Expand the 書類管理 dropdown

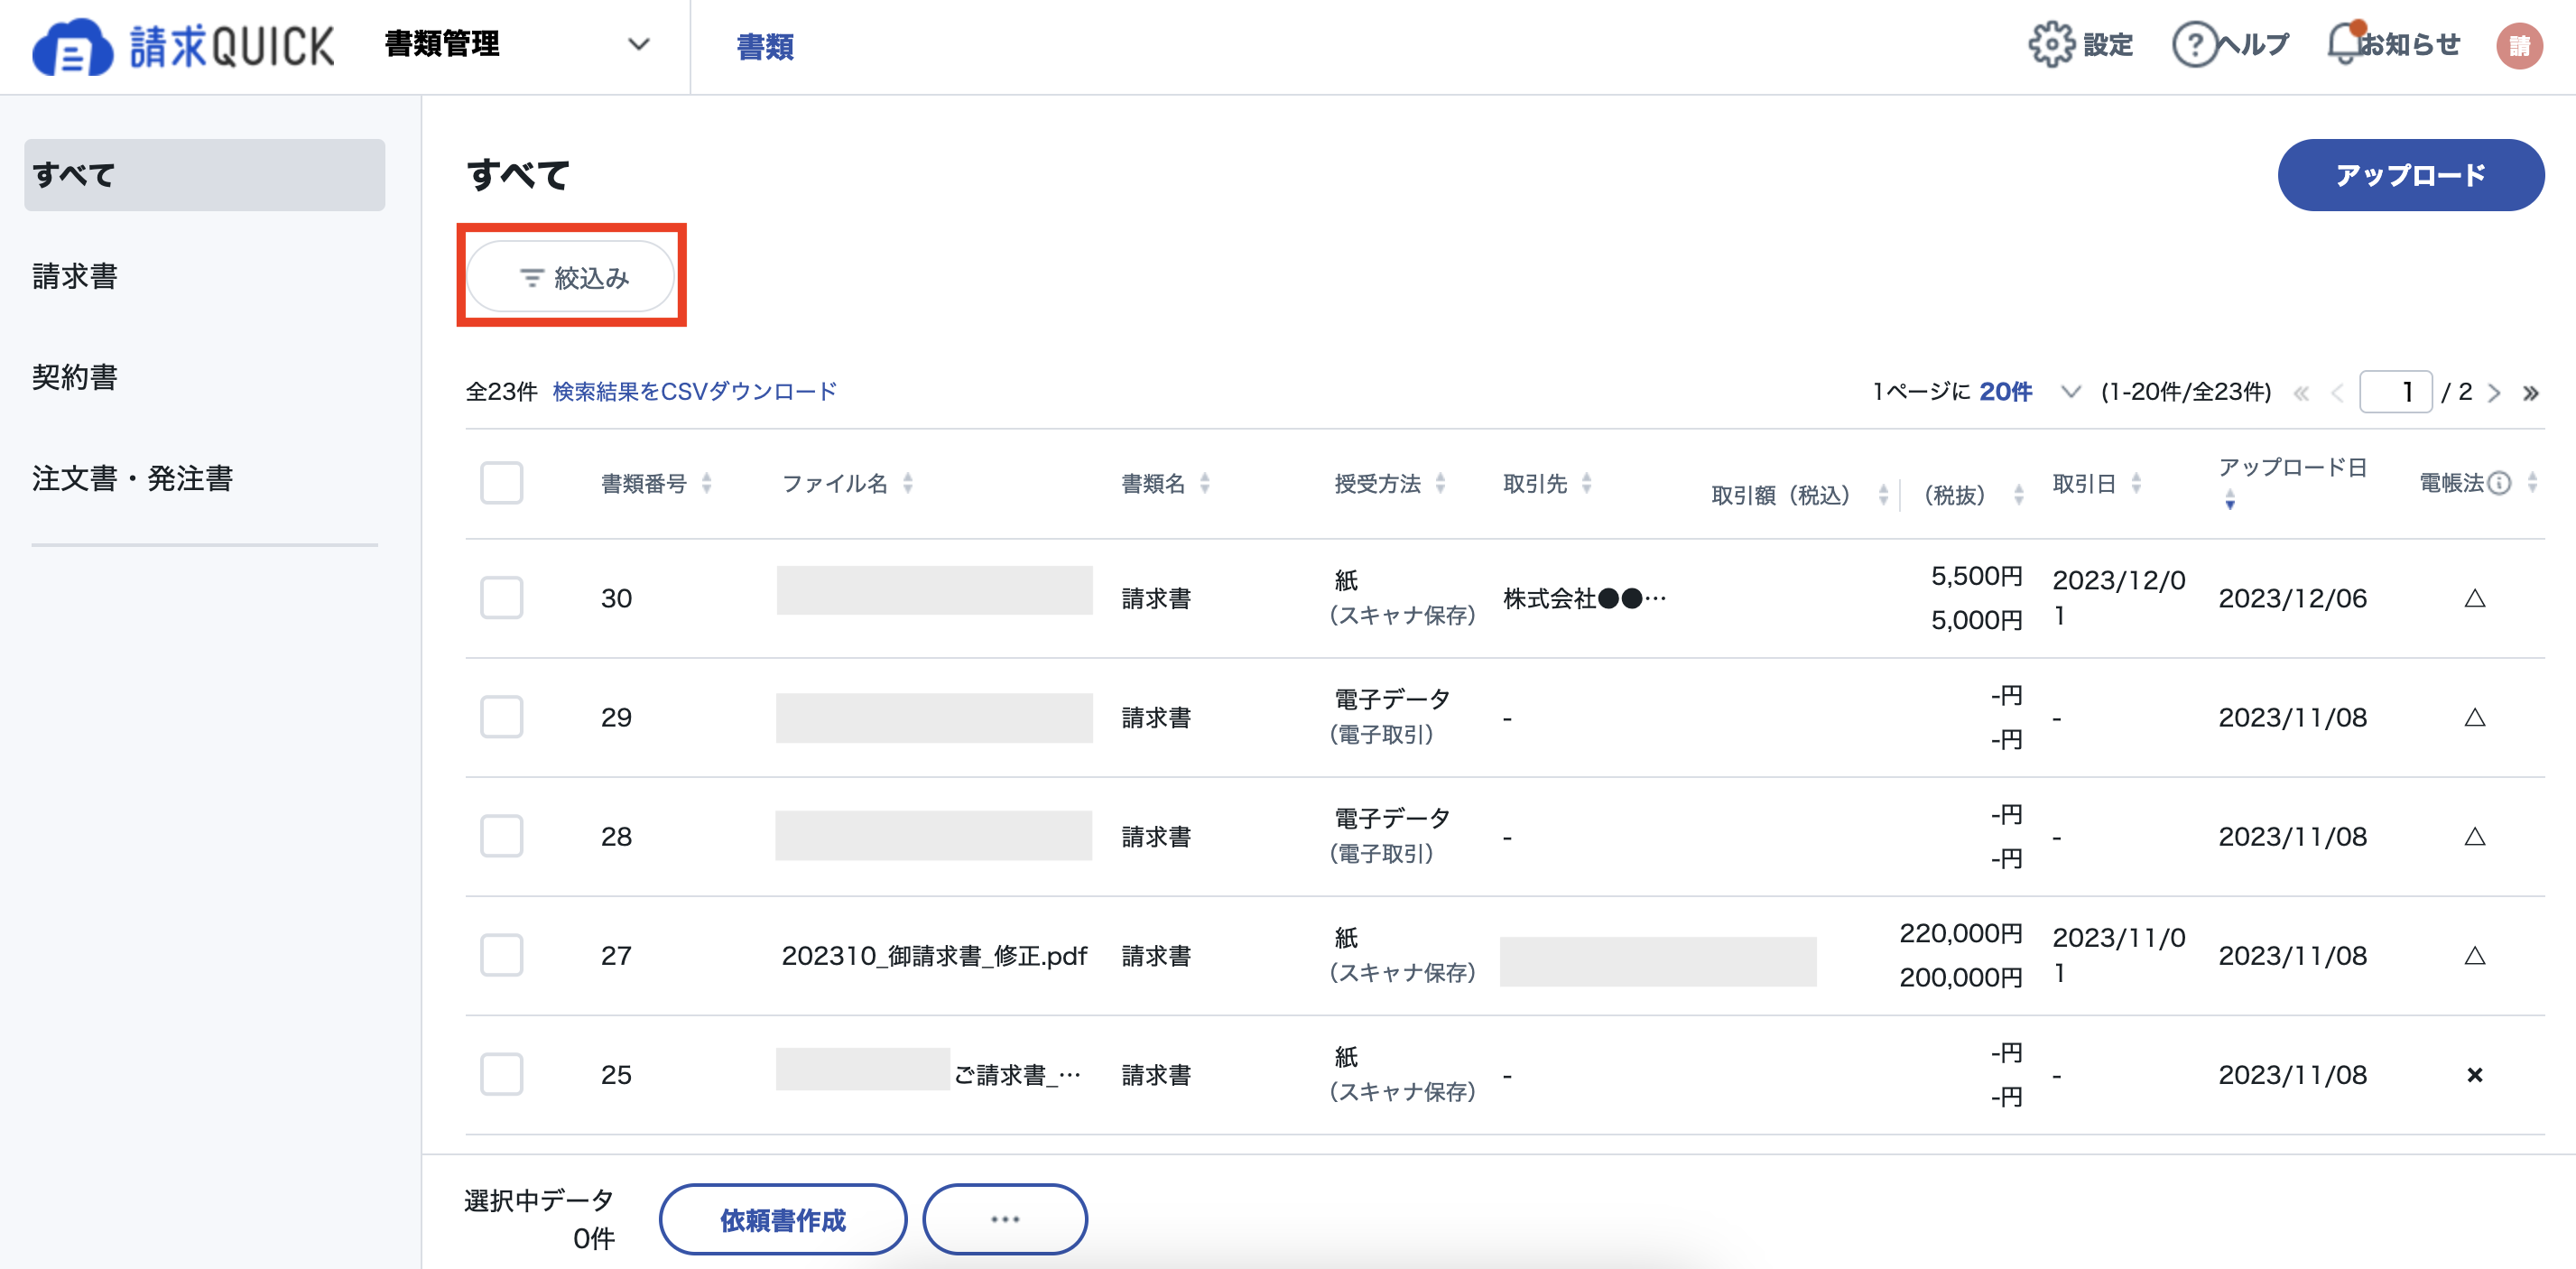518,45
